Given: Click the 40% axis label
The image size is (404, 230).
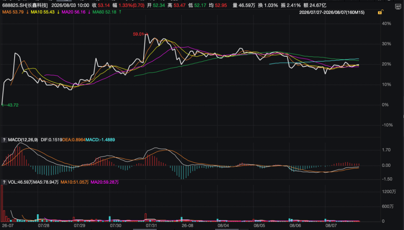Looking at the screenshot, I should point(386,24).
